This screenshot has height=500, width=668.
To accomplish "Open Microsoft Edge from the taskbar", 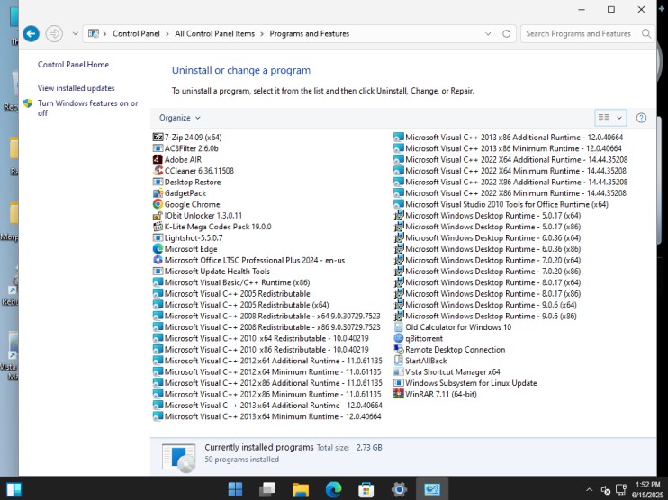I will [334, 489].
